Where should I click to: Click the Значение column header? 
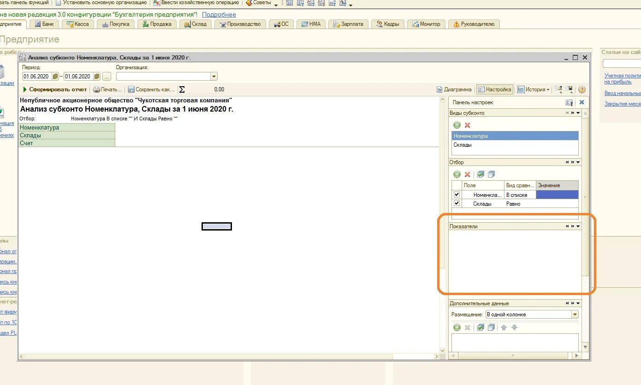tap(557, 185)
